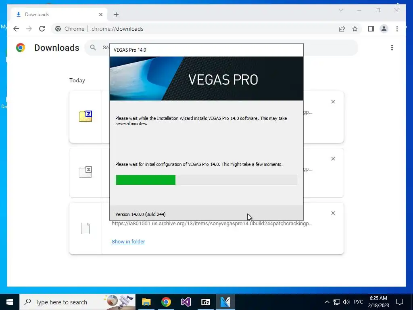
Task: Go back using Chrome's back arrow
Action: pyautogui.click(x=16, y=29)
